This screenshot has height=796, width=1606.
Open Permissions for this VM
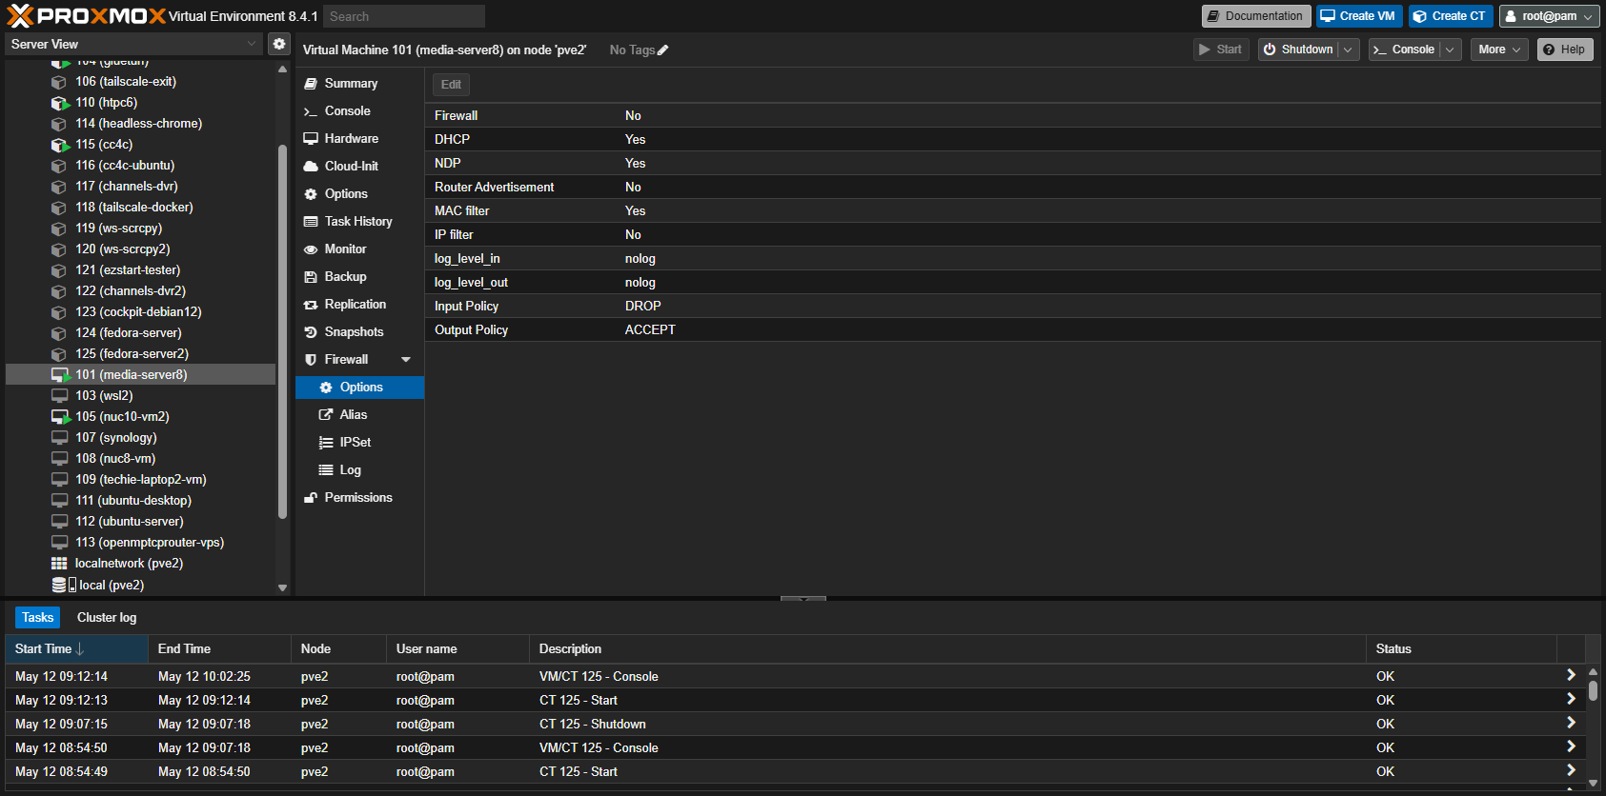tap(357, 498)
